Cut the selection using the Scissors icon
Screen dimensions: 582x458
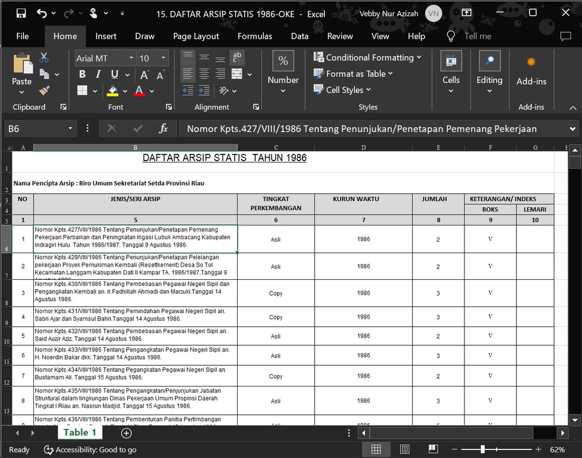[x=44, y=56]
